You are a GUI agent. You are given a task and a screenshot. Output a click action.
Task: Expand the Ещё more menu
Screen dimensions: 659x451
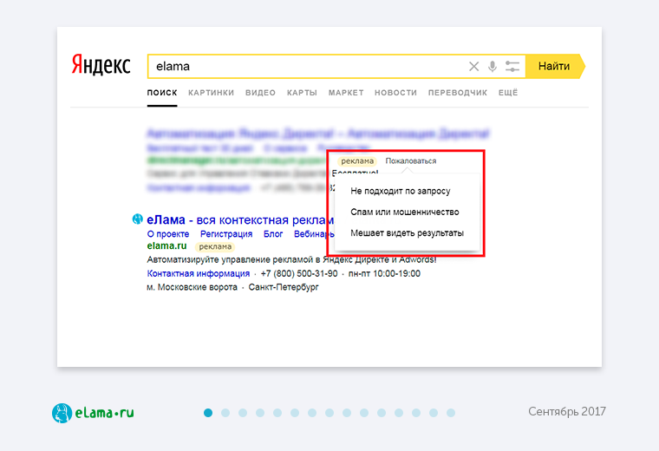[508, 93]
